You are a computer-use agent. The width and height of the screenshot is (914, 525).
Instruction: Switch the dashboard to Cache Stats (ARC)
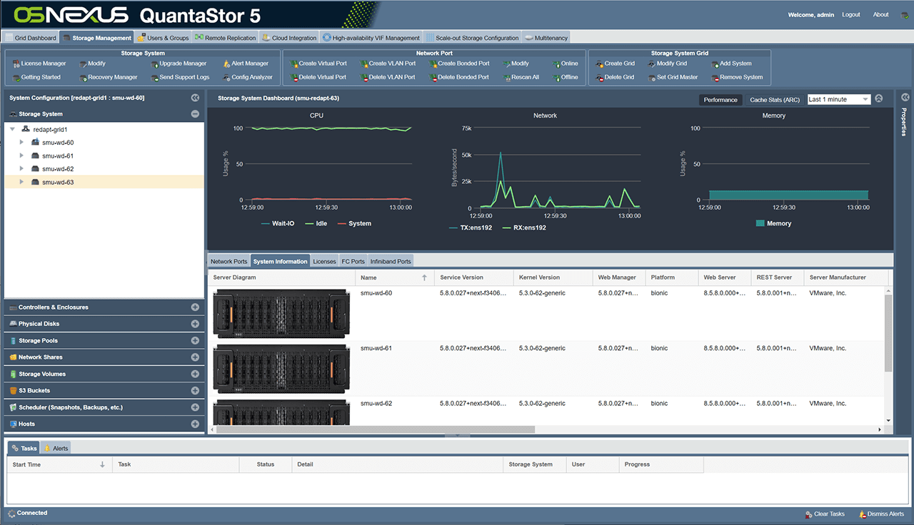(x=775, y=100)
